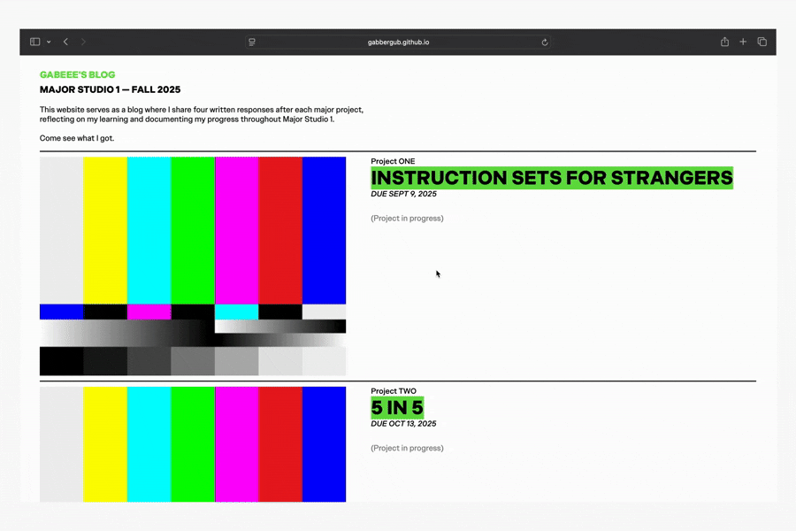The width and height of the screenshot is (796, 531).
Task: Open the page settings icon in address bar
Action: pyautogui.click(x=252, y=42)
